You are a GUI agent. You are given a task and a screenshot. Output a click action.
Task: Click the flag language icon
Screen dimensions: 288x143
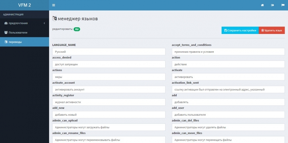(283, 5)
